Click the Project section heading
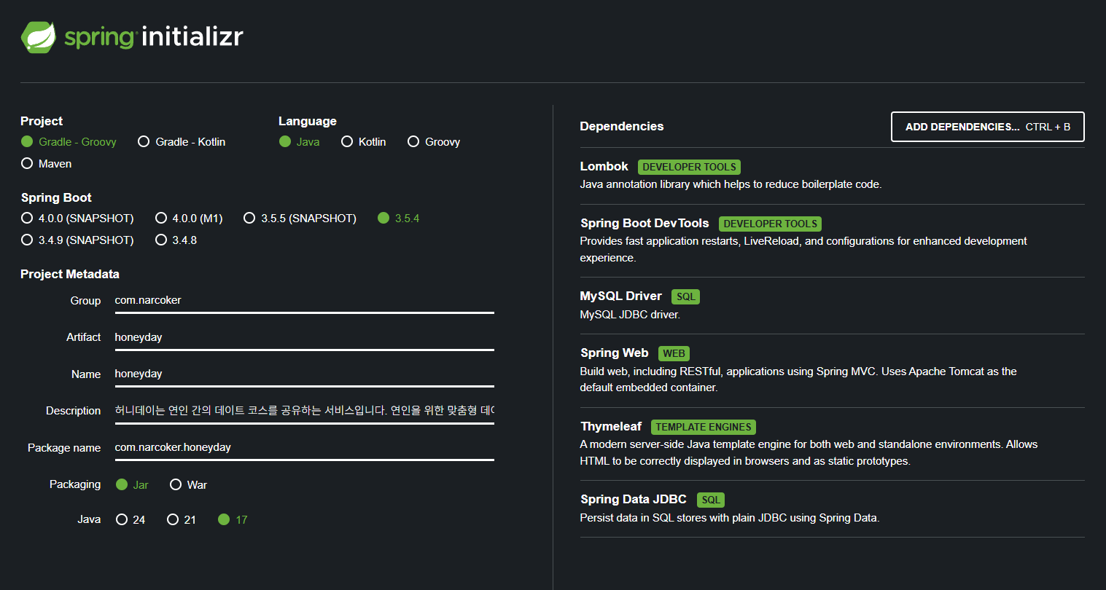This screenshot has height=590, width=1106. (42, 122)
